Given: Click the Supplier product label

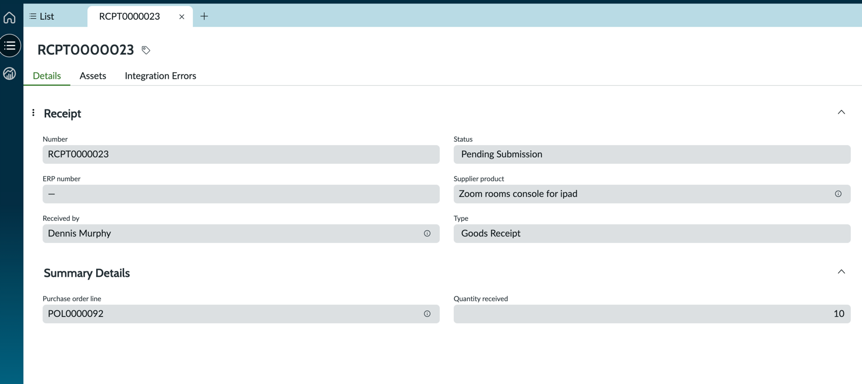Looking at the screenshot, I should (479, 179).
